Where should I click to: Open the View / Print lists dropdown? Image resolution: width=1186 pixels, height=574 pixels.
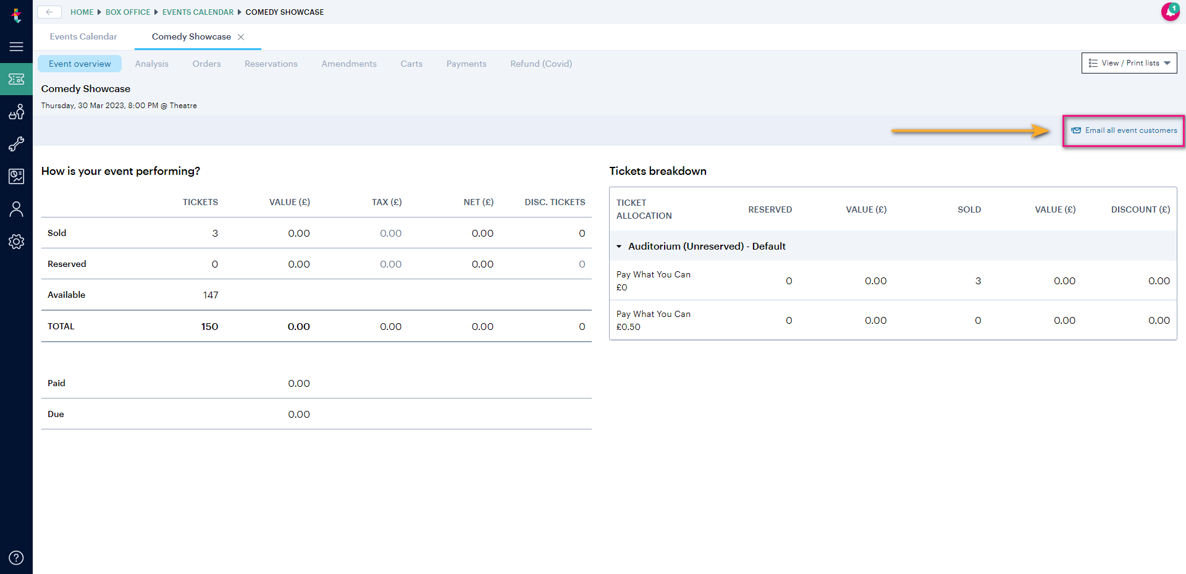1129,63
